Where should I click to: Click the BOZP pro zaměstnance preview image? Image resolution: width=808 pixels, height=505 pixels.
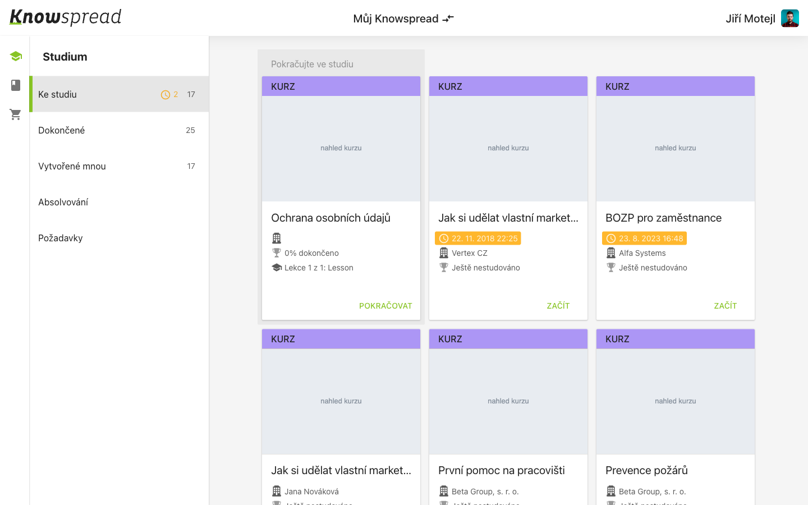[676, 148]
